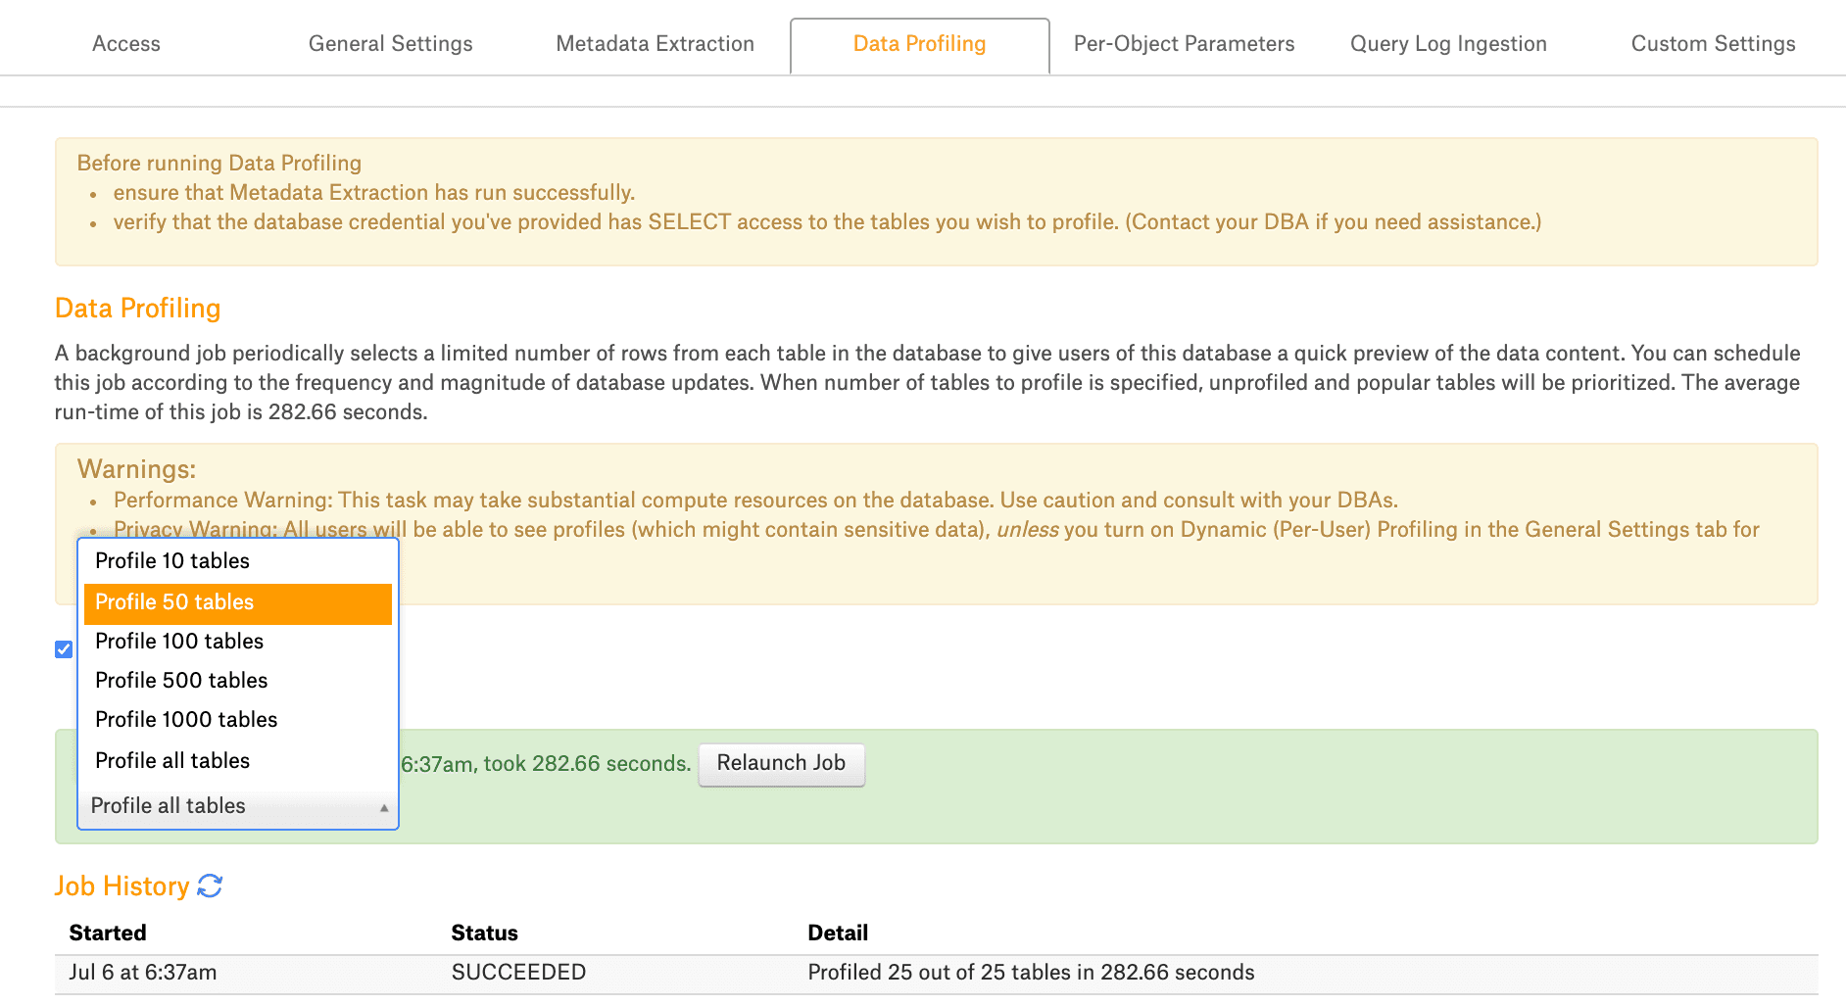Click the Relaunch Job button
The width and height of the screenshot is (1846, 1005).
[x=781, y=763]
